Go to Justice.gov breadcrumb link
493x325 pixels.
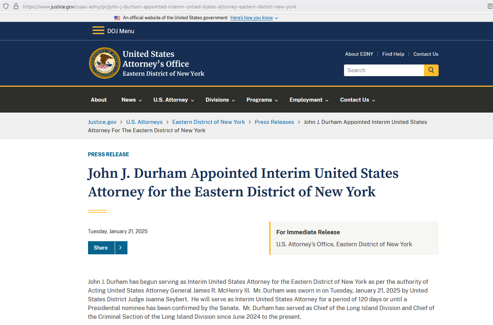tap(102, 122)
